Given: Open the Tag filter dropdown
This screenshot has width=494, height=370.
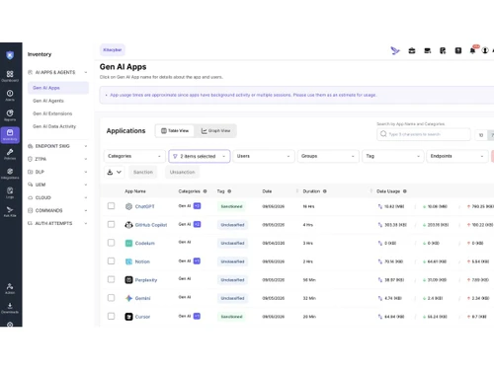Looking at the screenshot, I should point(392,156).
